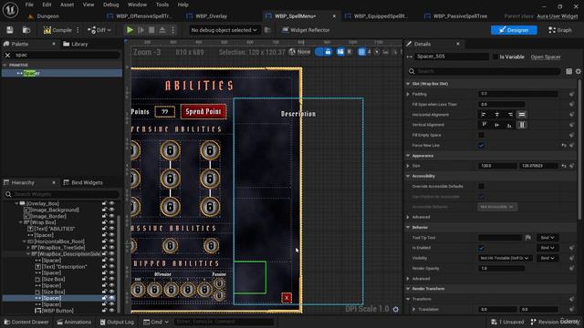Click the Stop simulation button

(x=151, y=30)
